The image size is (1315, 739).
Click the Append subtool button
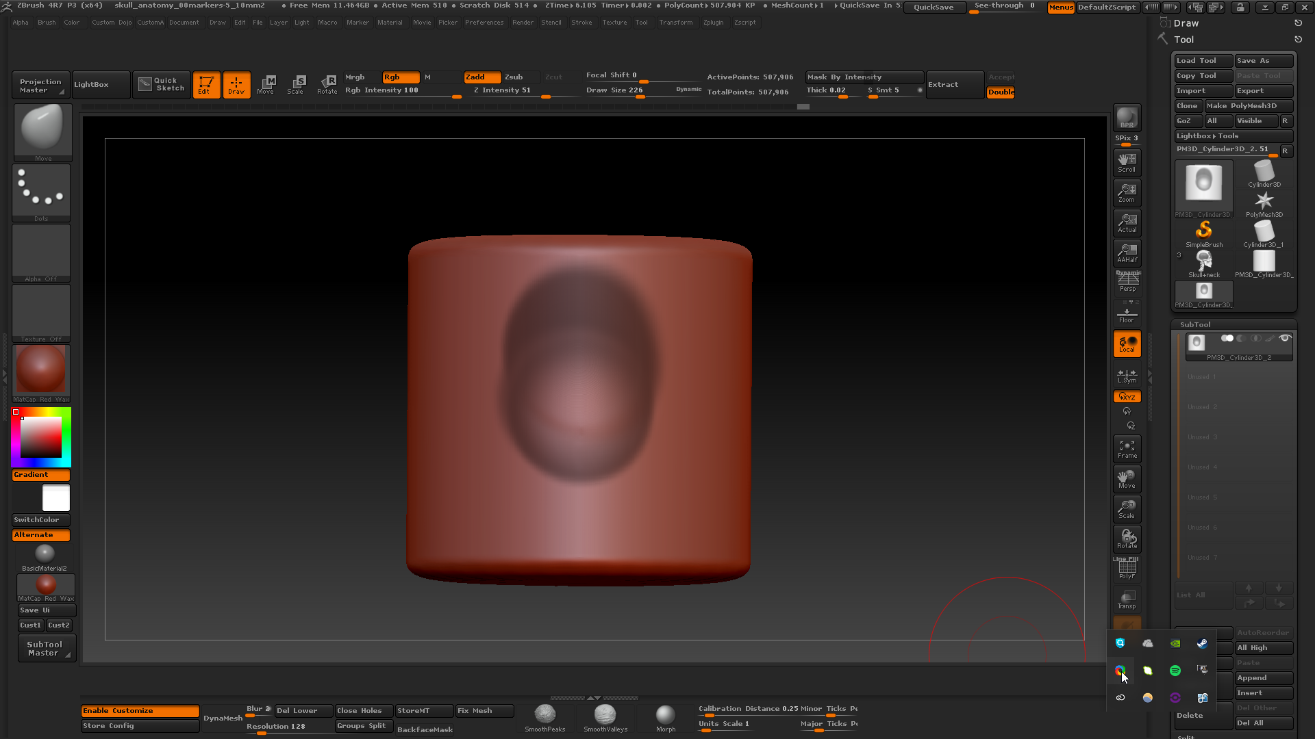tap(1264, 678)
